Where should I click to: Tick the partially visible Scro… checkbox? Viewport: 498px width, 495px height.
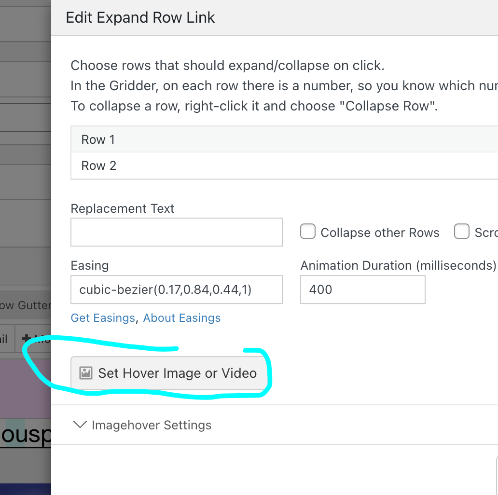point(462,232)
